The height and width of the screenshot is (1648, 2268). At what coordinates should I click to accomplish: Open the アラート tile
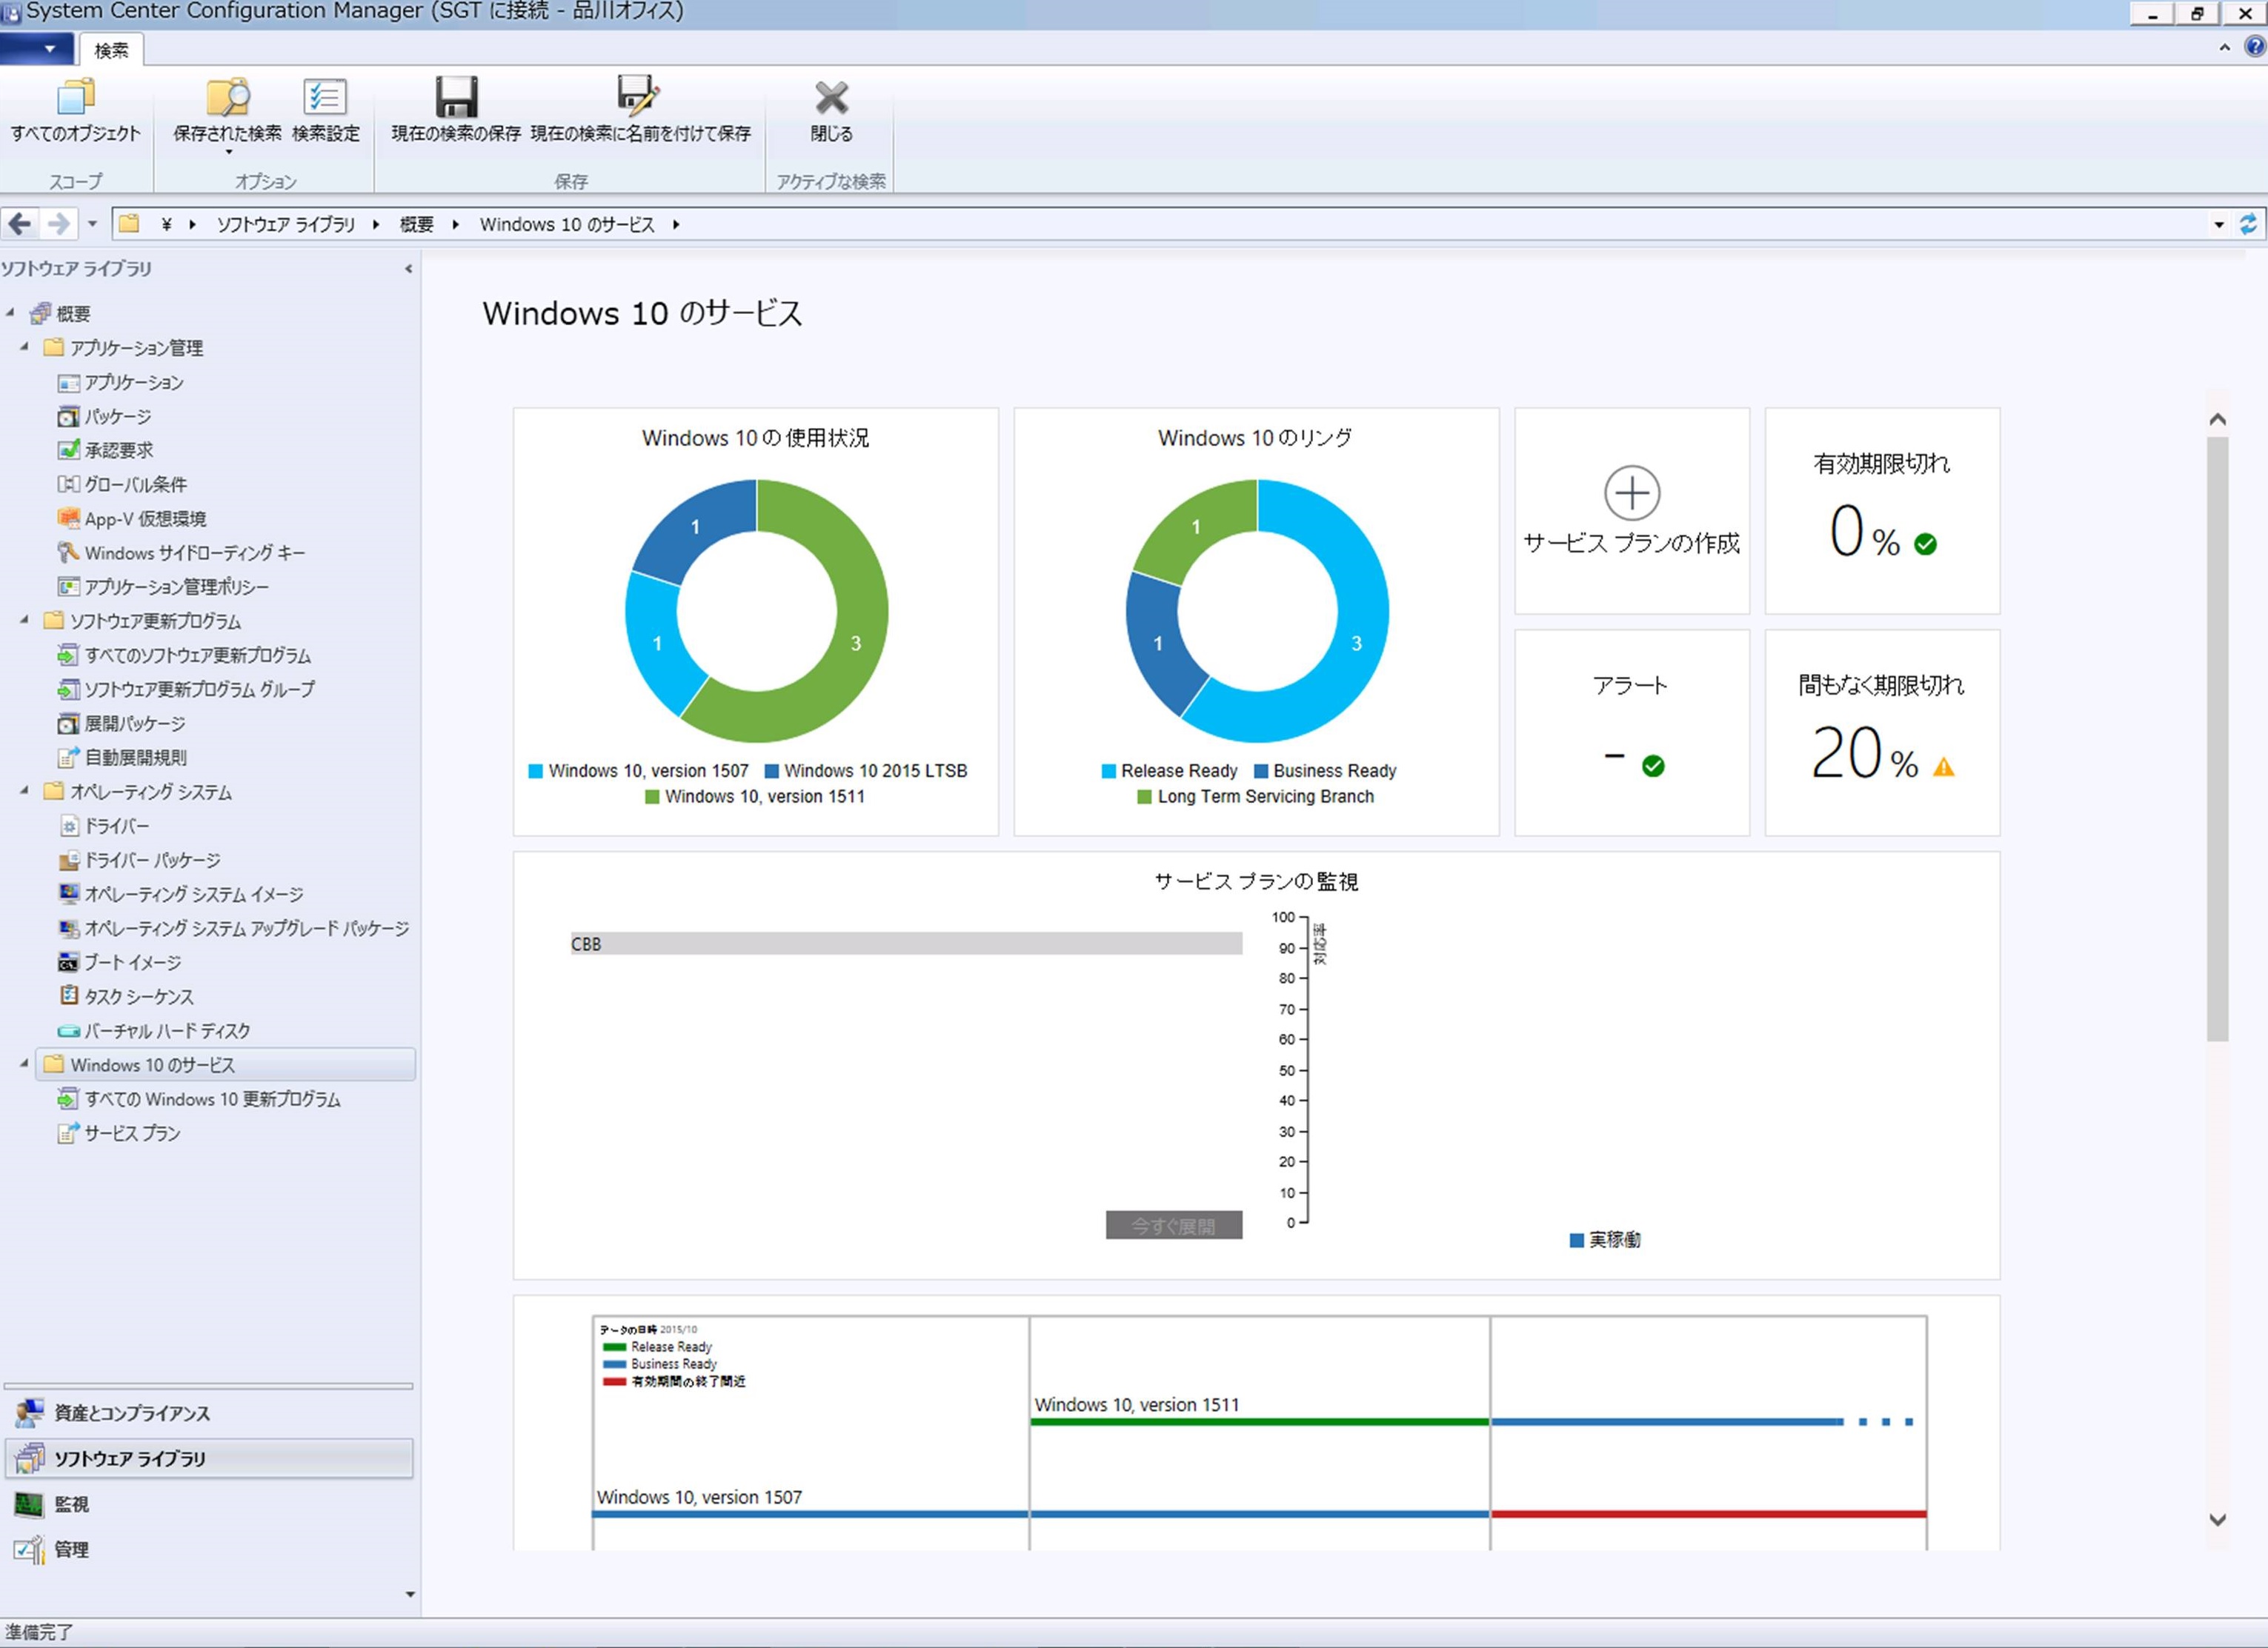click(1631, 732)
